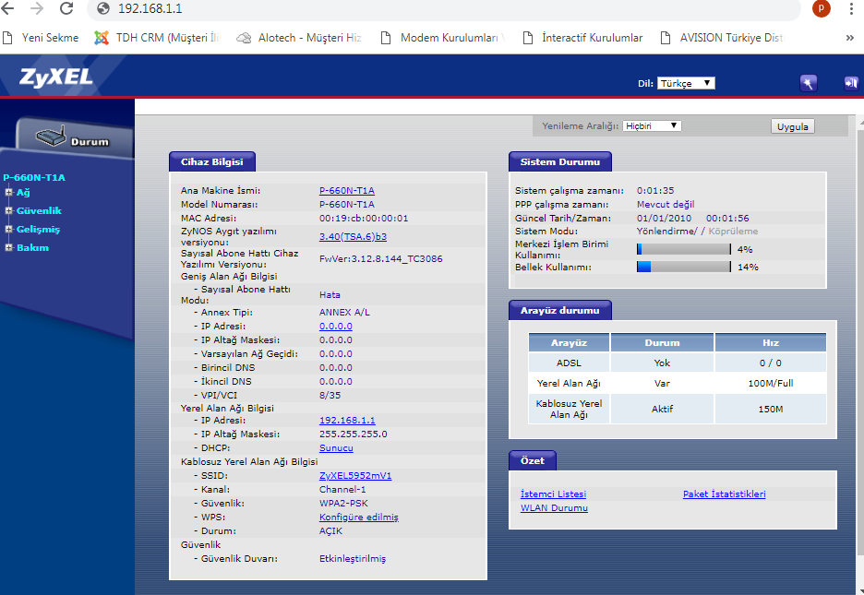The width and height of the screenshot is (864, 595).
Task: Click the Arayüz table header
Action: [569, 343]
